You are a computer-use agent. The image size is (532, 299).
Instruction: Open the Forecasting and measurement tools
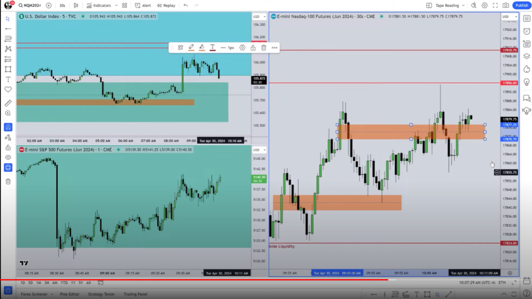(8, 59)
